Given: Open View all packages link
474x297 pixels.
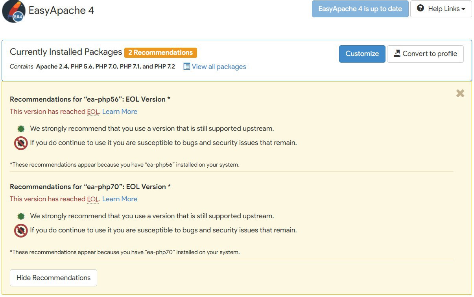Looking at the screenshot, I should tap(215, 67).
